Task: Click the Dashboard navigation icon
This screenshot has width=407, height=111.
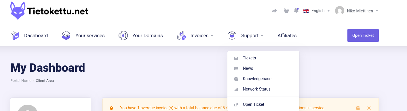Action: coord(15,36)
